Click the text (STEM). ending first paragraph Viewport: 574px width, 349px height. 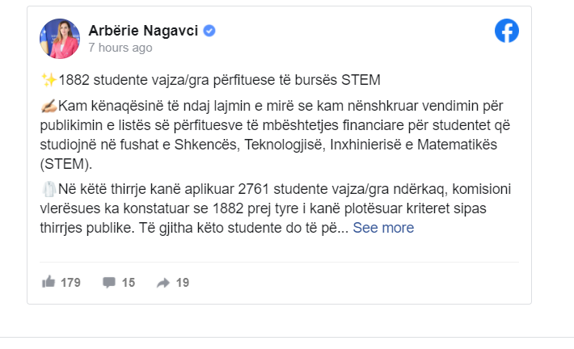66,164
